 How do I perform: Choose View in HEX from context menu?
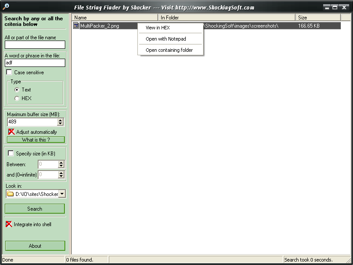click(170, 28)
